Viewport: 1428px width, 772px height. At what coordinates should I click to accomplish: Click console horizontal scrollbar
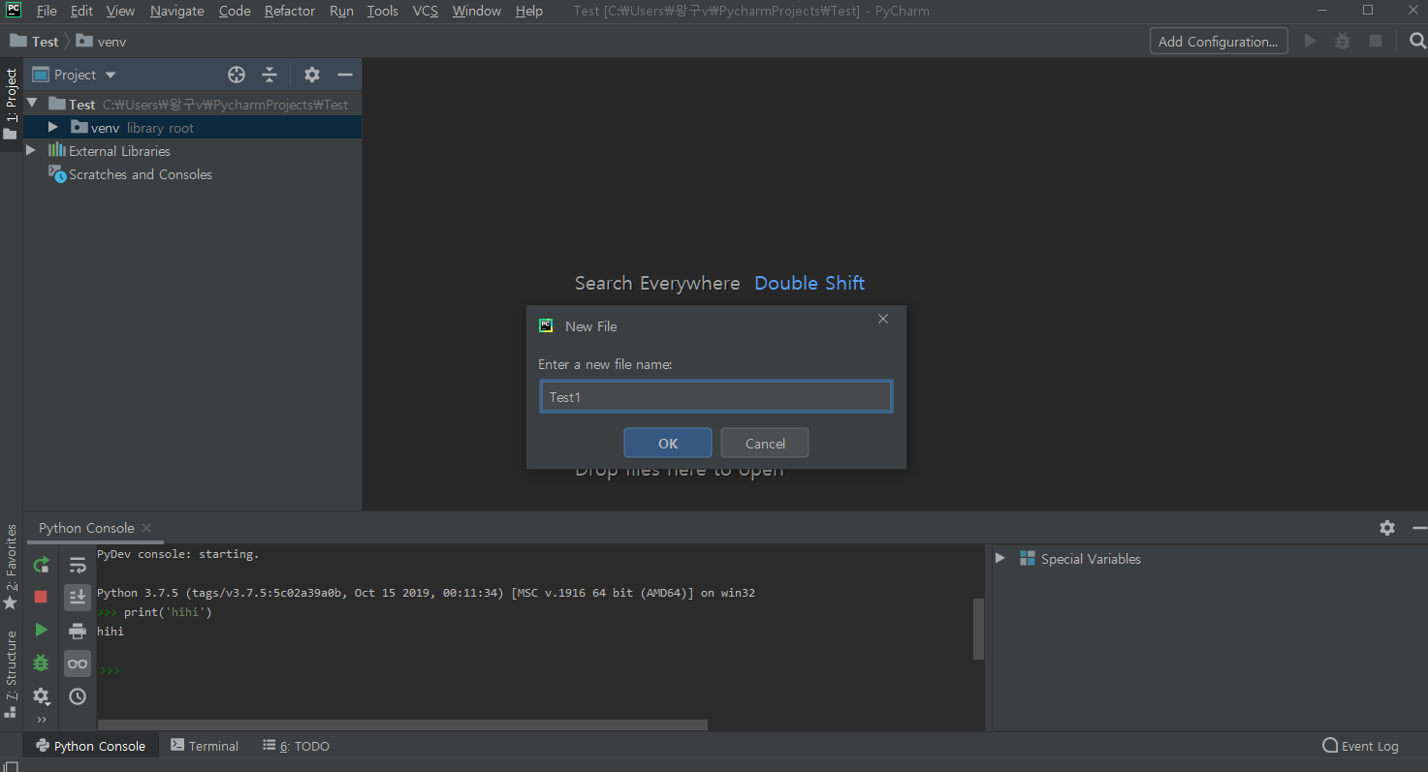(x=402, y=725)
